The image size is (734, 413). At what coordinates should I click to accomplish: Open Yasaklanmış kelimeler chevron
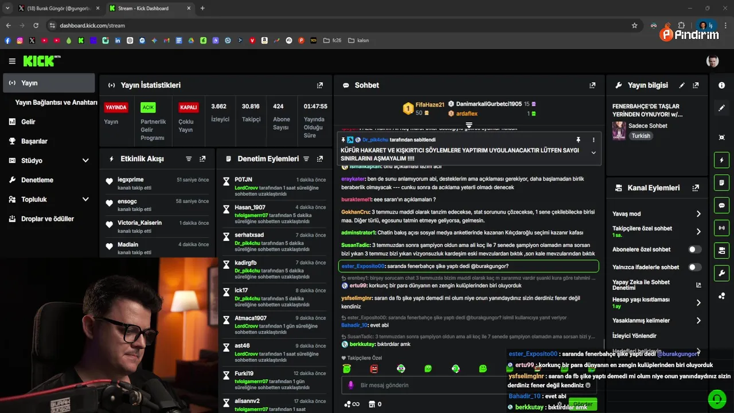click(x=698, y=320)
